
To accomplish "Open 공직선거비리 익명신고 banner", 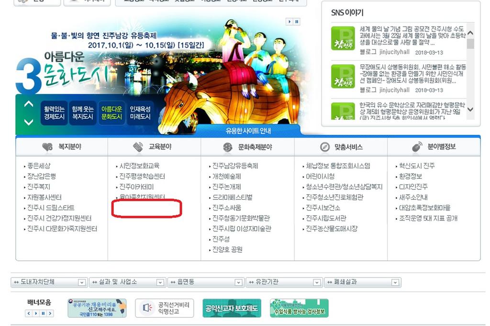I will click(165, 308).
